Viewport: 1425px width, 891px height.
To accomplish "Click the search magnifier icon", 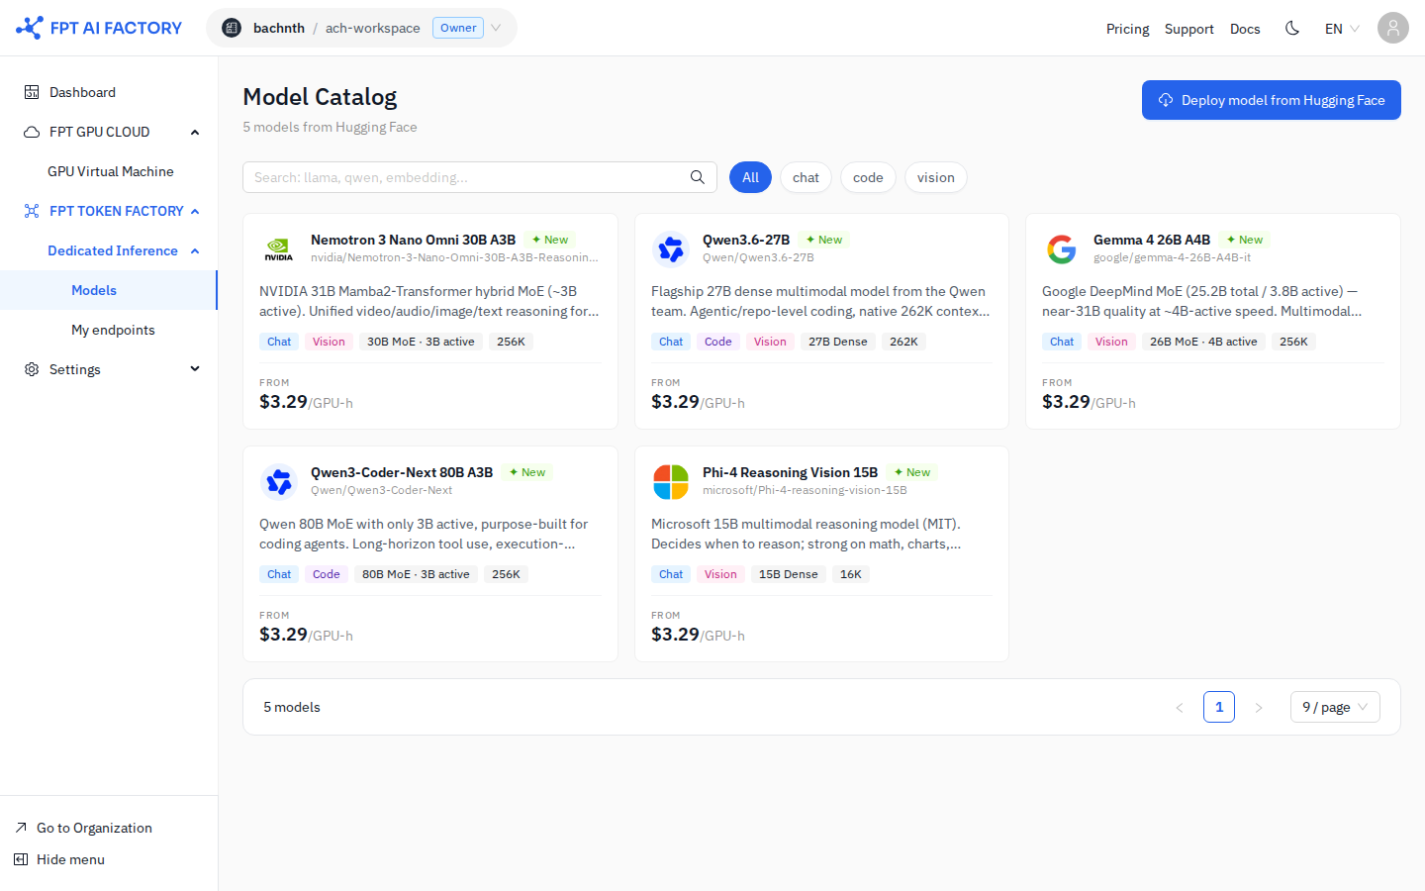I will click(x=698, y=177).
